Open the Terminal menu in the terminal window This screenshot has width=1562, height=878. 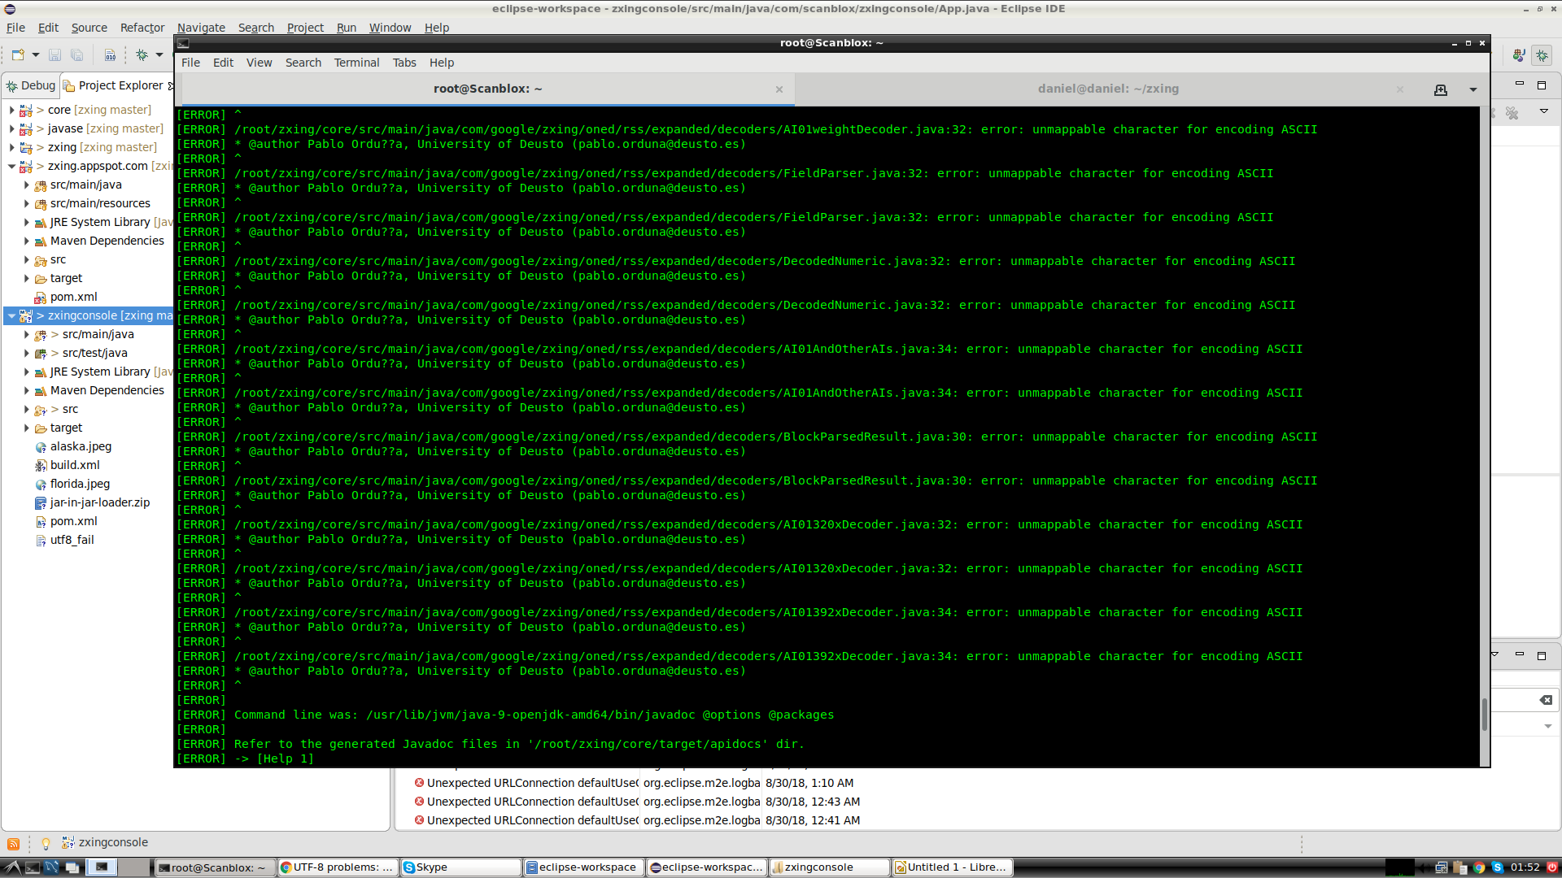[x=356, y=63]
